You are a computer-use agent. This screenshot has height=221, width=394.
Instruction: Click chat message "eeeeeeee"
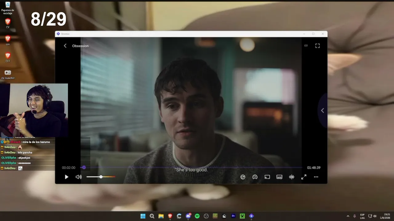pyautogui.click(x=24, y=163)
